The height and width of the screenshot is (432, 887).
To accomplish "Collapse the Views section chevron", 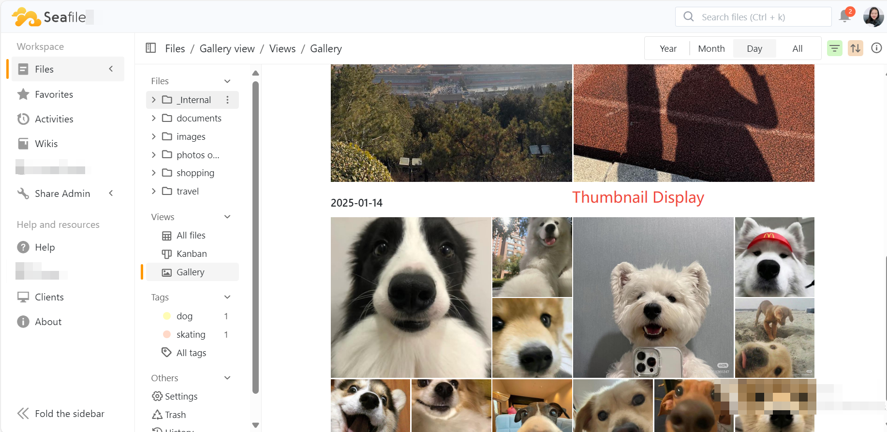I will (x=227, y=217).
